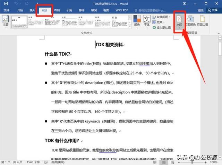Click the Redo icon in title bar
The width and height of the screenshot is (222, 165).
27,3
